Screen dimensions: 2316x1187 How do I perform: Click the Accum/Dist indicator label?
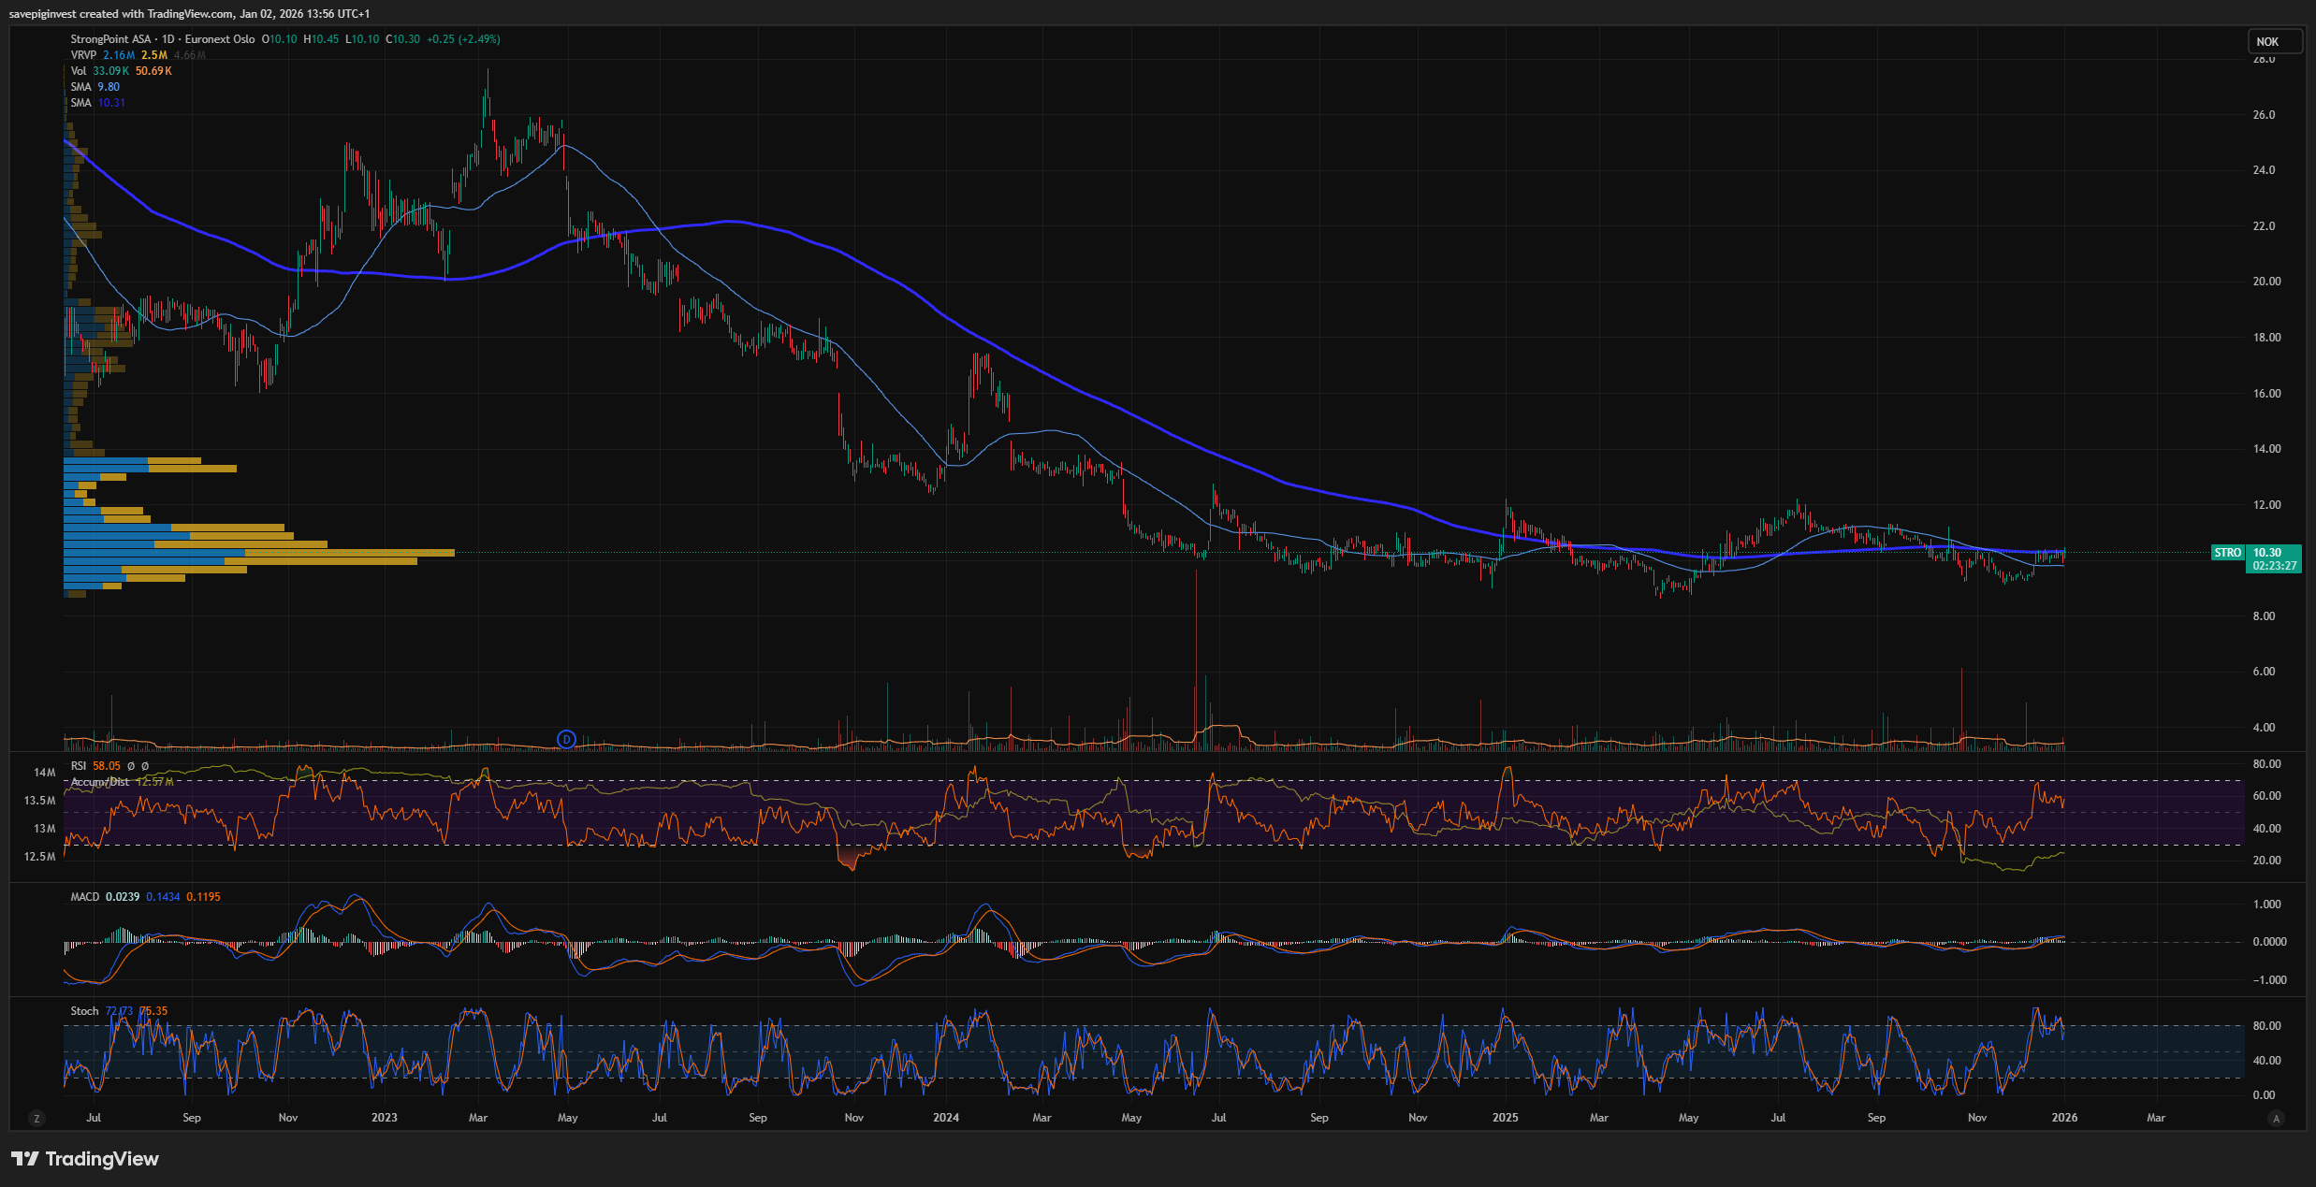[100, 782]
